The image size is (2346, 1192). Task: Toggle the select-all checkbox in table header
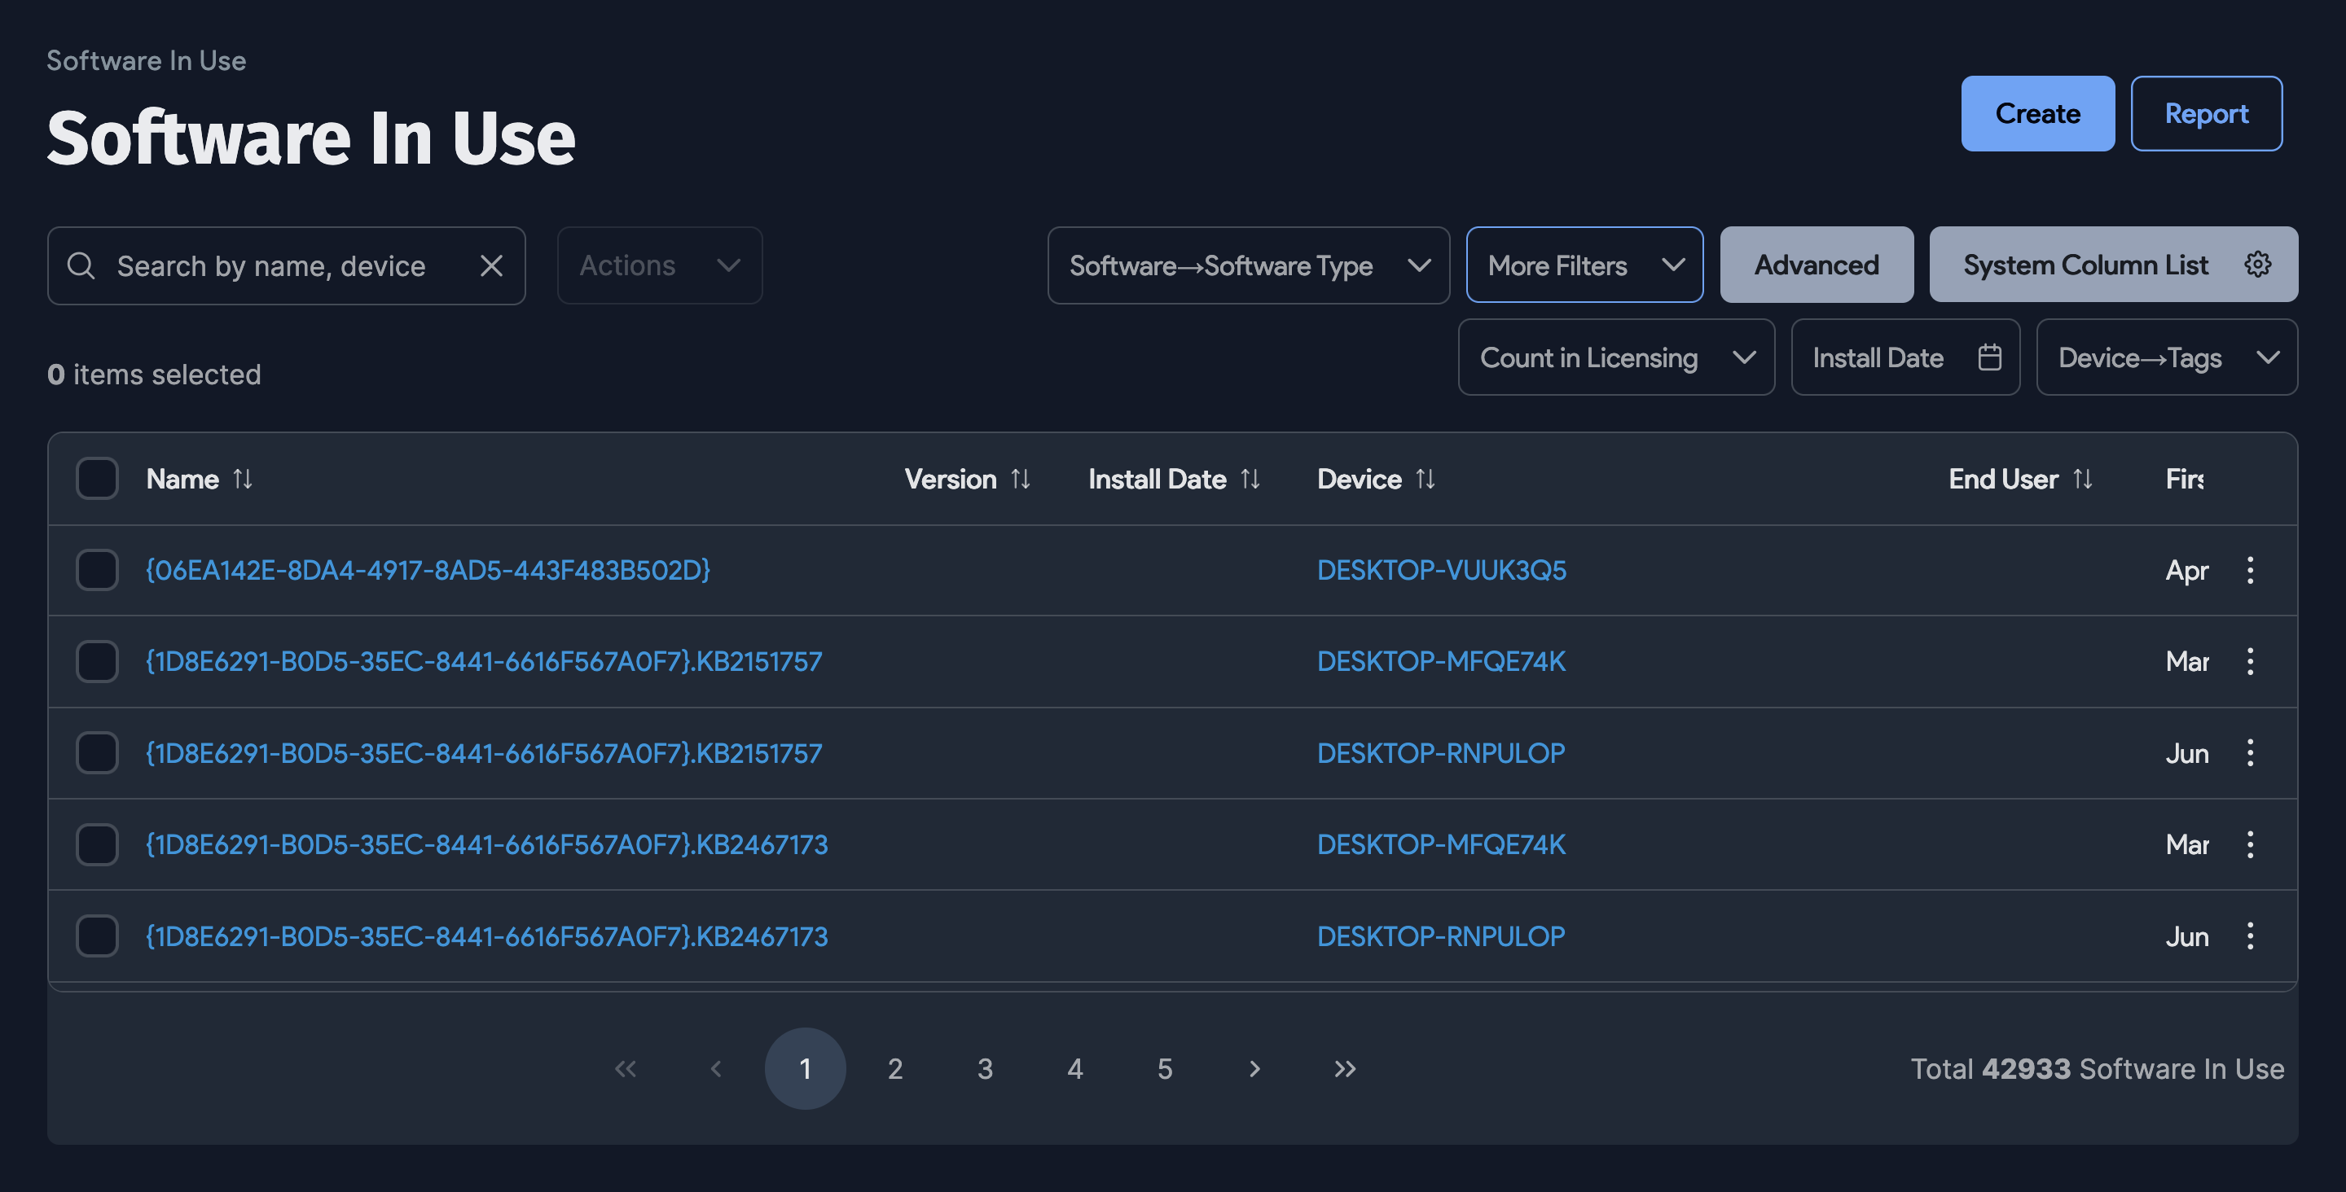tap(97, 478)
